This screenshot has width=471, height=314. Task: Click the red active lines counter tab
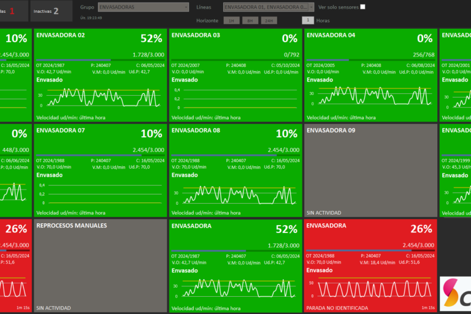point(12,10)
